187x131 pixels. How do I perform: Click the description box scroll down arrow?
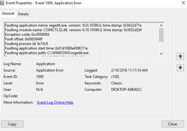161,54
